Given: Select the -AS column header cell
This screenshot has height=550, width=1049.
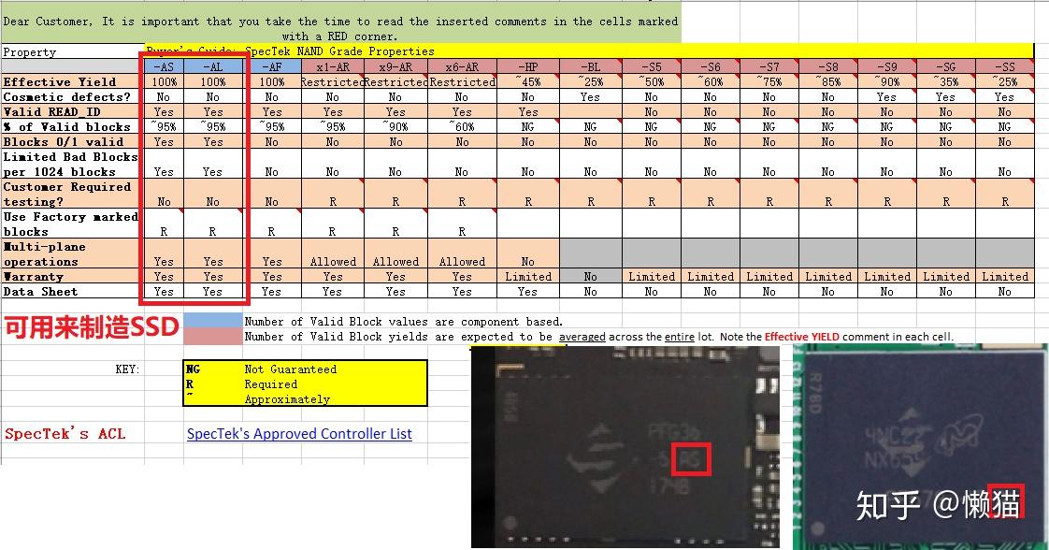Looking at the screenshot, I should [164, 66].
